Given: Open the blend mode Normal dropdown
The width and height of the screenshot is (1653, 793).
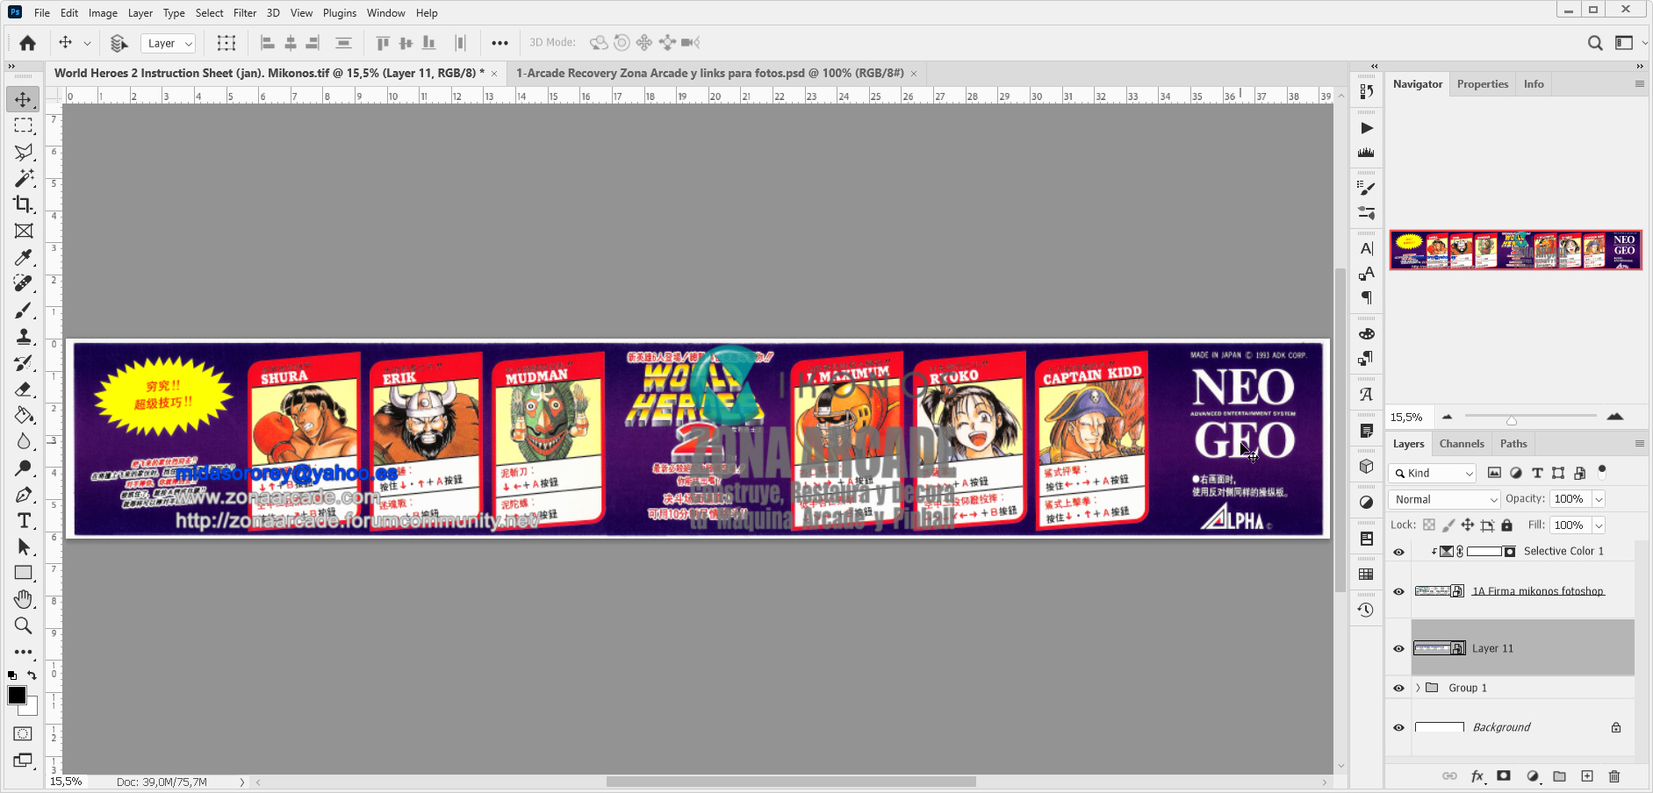Looking at the screenshot, I should [1443, 499].
